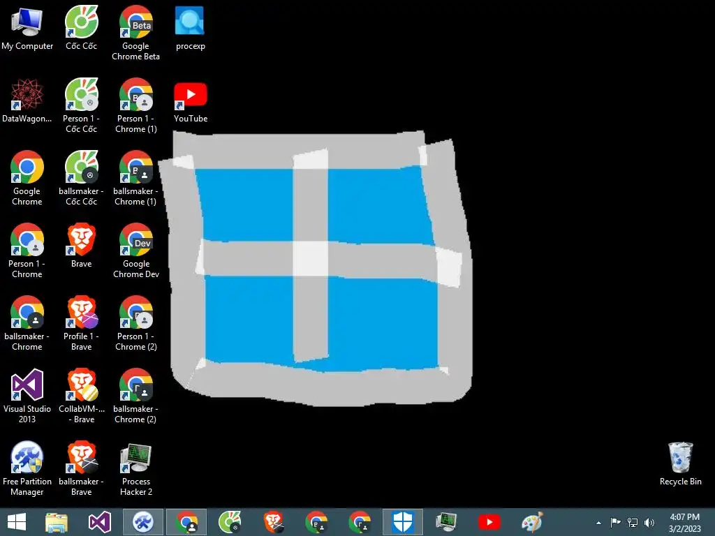Select the procexp desktop icon
Viewport: 715px width, 536px height.
190,28
